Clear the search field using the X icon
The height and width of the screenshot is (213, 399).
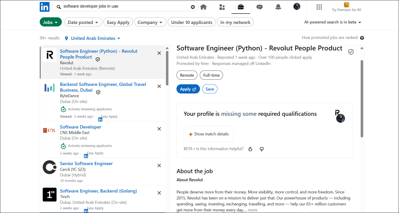pyautogui.click(x=193, y=7)
